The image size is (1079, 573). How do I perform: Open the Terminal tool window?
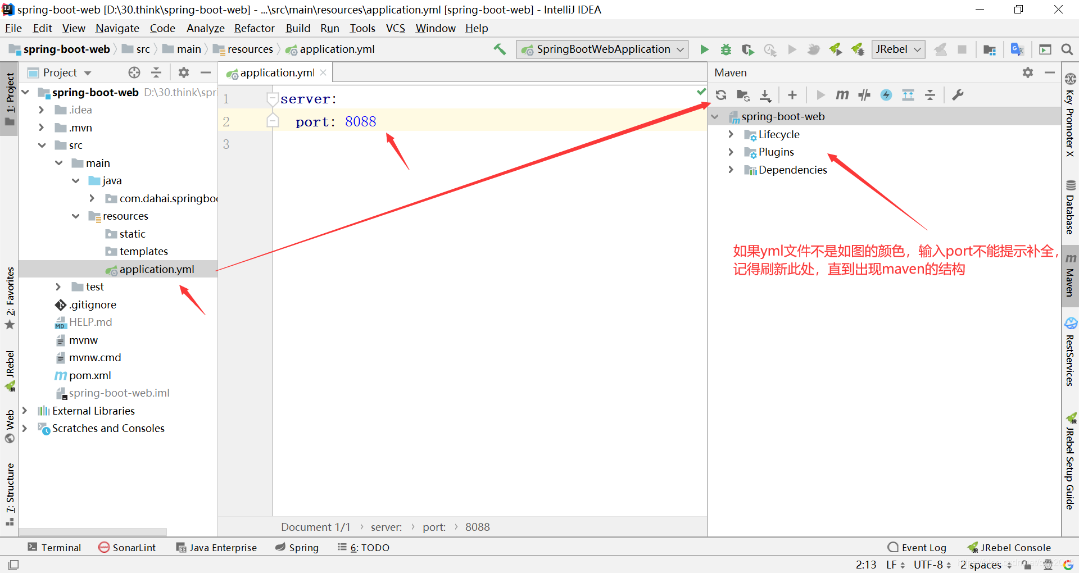click(x=55, y=548)
